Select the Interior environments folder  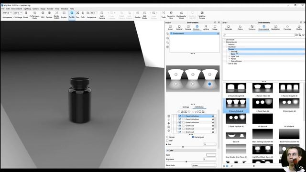click(231, 44)
